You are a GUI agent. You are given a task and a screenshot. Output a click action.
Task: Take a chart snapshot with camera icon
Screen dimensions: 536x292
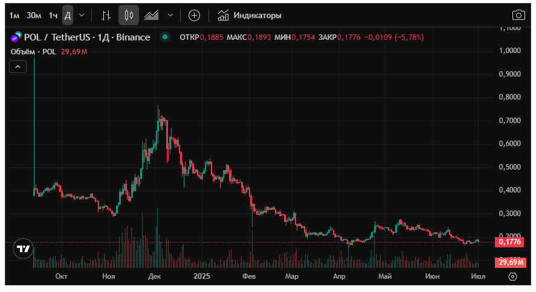click(518, 15)
